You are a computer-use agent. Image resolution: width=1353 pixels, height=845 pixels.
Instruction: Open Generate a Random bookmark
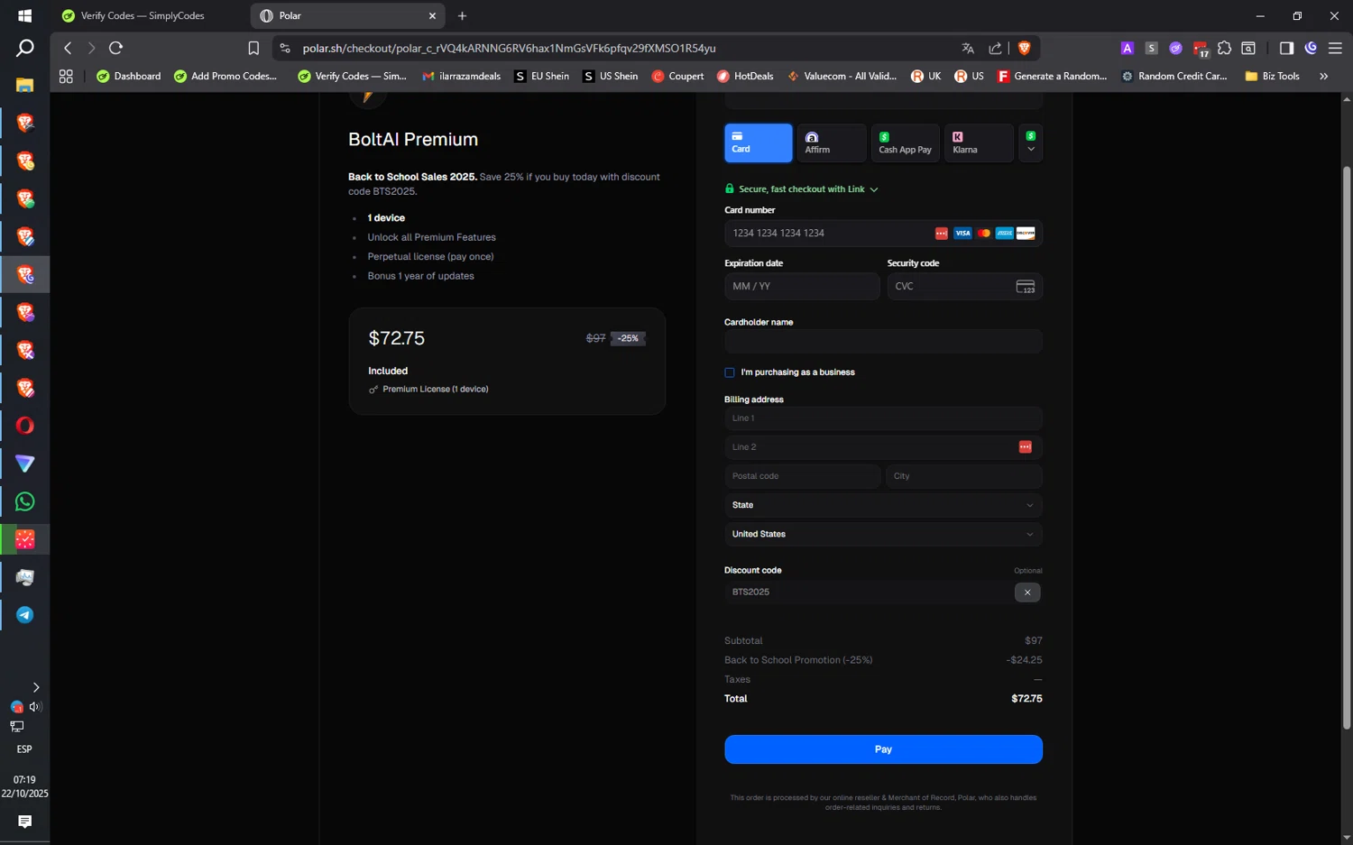tap(1052, 77)
